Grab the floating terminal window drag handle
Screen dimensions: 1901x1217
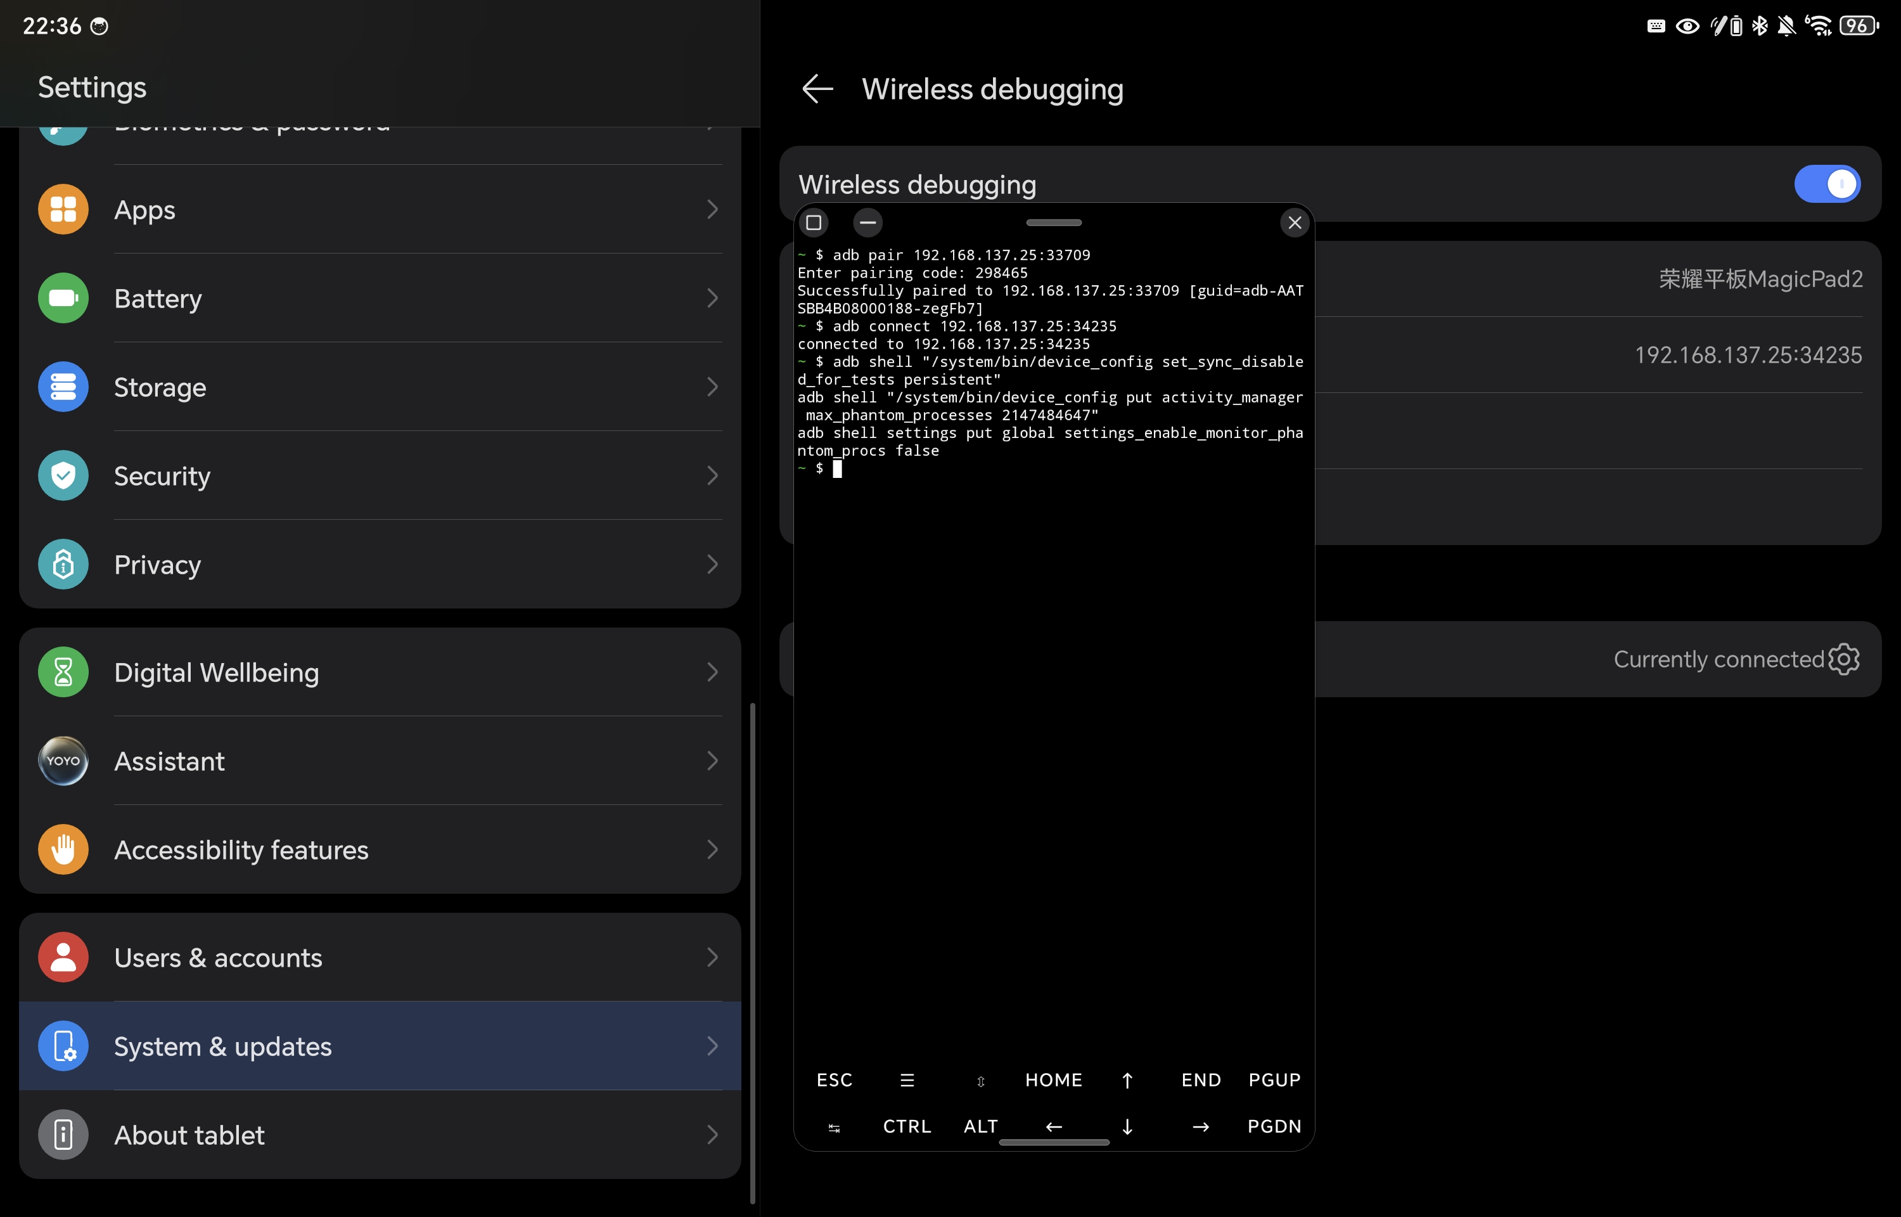(x=1054, y=223)
